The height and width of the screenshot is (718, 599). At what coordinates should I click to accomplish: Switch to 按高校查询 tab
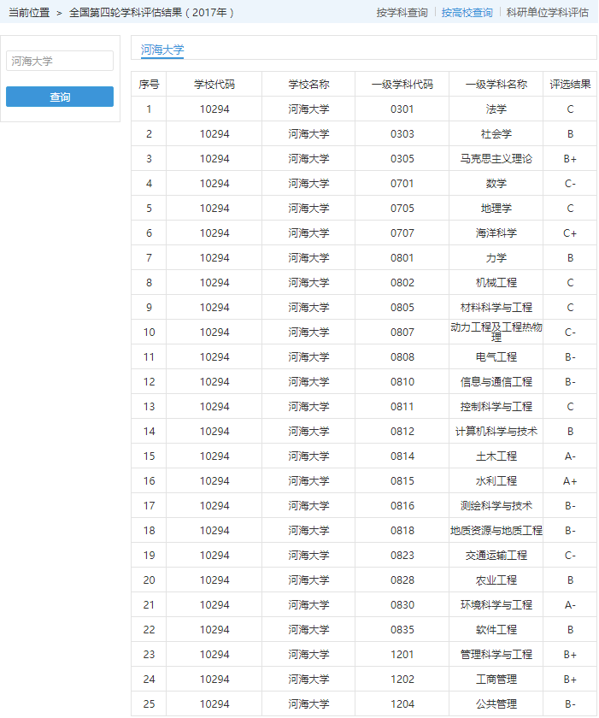467,12
